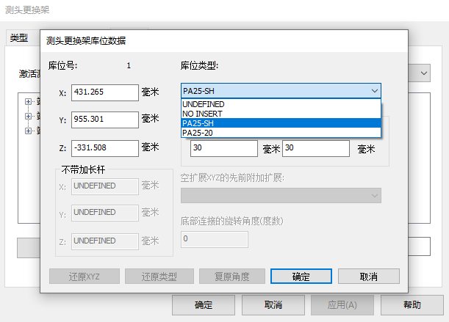The width and height of the screenshot is (449, 322).
Task: Click the right 30 毫米 input field
Action: click(x=315, y=149)
